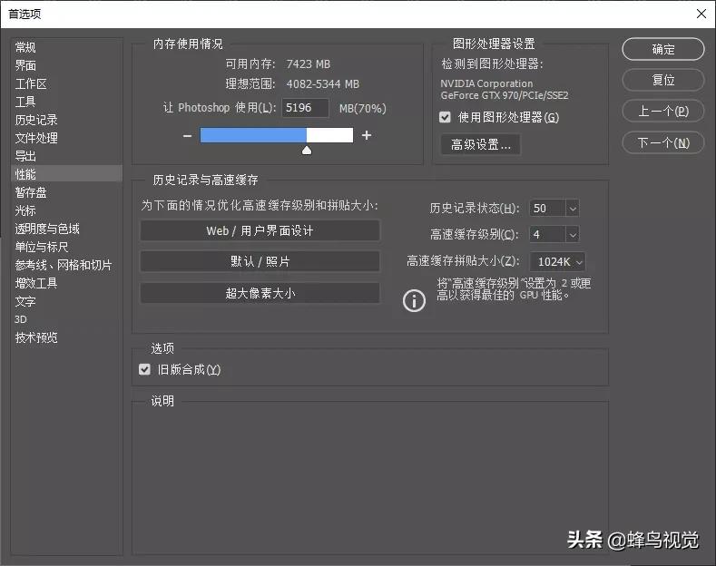This screenshot has width=716, height=566.
Task: Select 性能 in the sidebar list
Action: coord(66,174)
